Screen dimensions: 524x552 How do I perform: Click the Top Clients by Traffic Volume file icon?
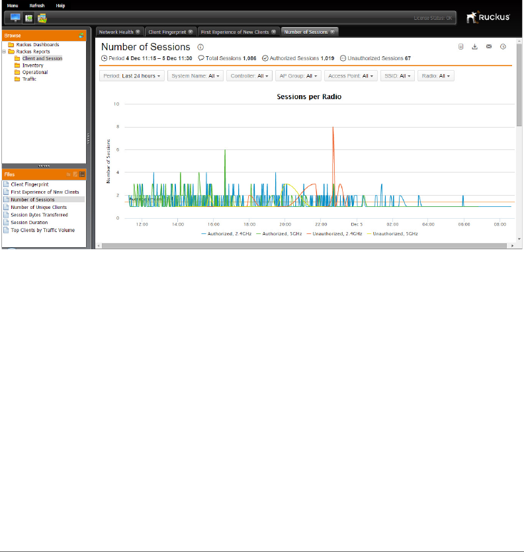6,230
